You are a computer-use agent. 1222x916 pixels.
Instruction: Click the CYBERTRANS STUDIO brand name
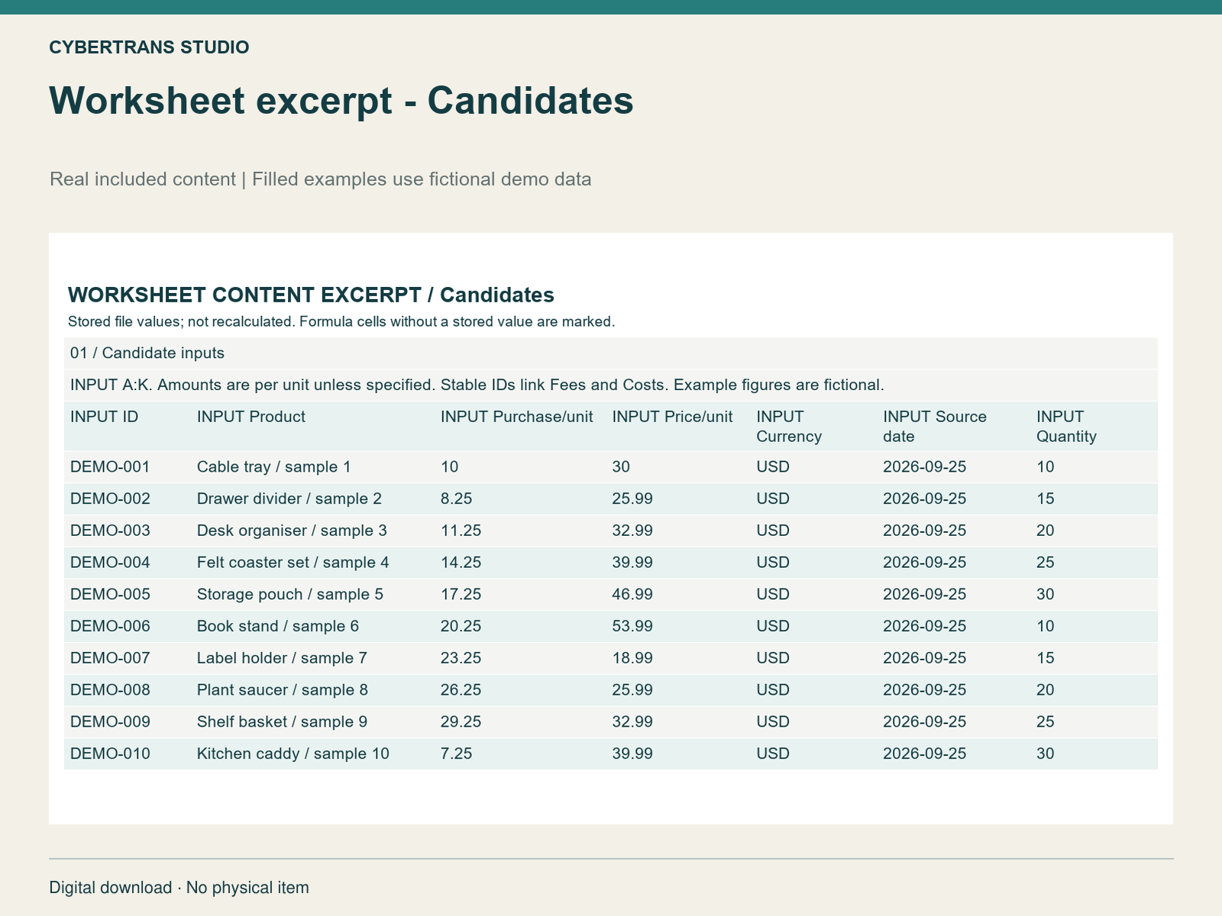[x=149, y=47]
